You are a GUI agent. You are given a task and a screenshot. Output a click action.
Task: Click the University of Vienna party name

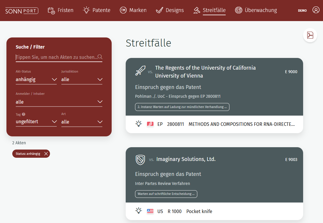click(x=179, y=76)
